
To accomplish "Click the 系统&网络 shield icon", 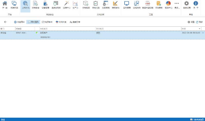I will pyautogui.click(x=56, y=5).
